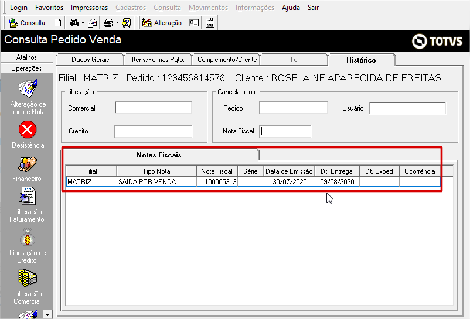Click the help question mark icon
Screen dimensions: 470x319
[127, 23]
